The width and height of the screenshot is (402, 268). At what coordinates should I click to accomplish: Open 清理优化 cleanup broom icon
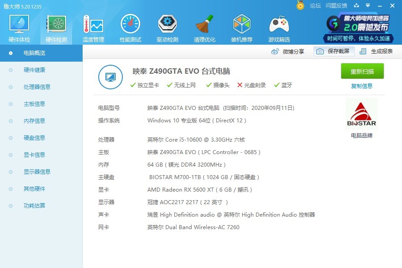(x=204, y=28)
